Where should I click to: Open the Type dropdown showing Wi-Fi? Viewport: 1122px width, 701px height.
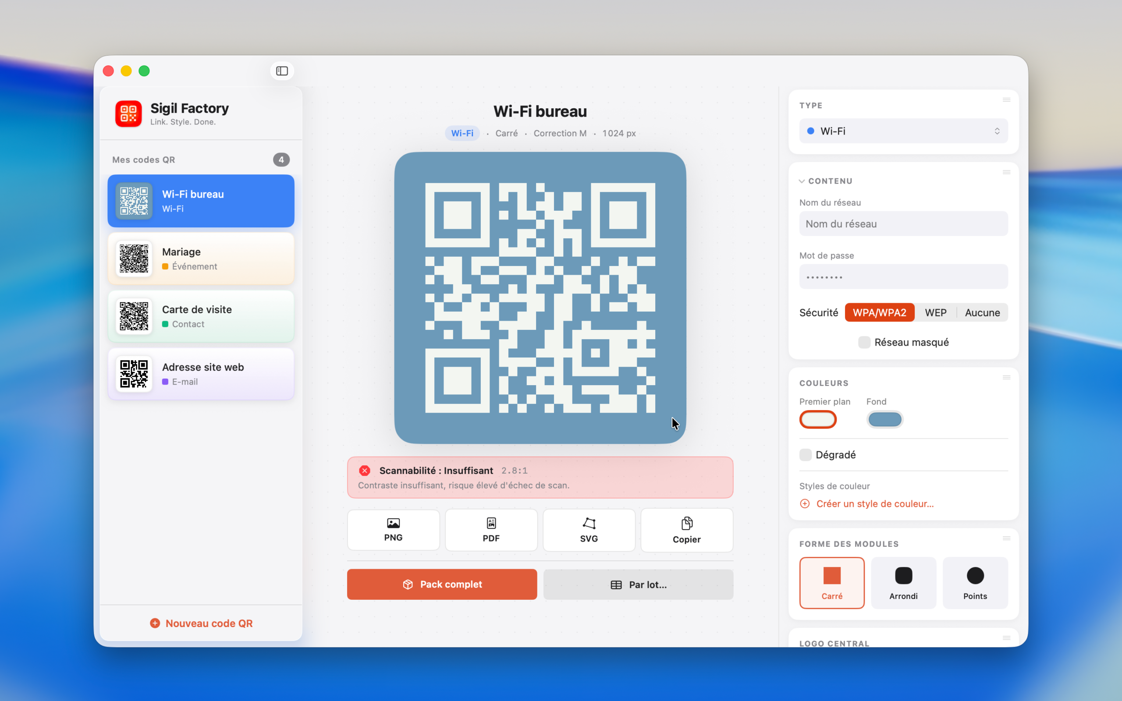[903, 131]
